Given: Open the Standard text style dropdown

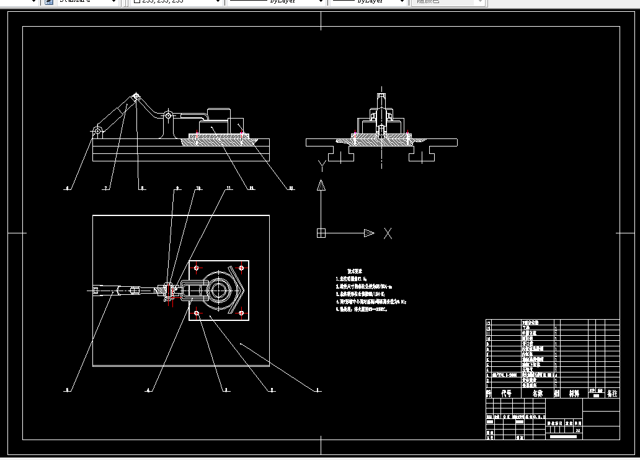Looking at the screenshot, I should 87,2.
